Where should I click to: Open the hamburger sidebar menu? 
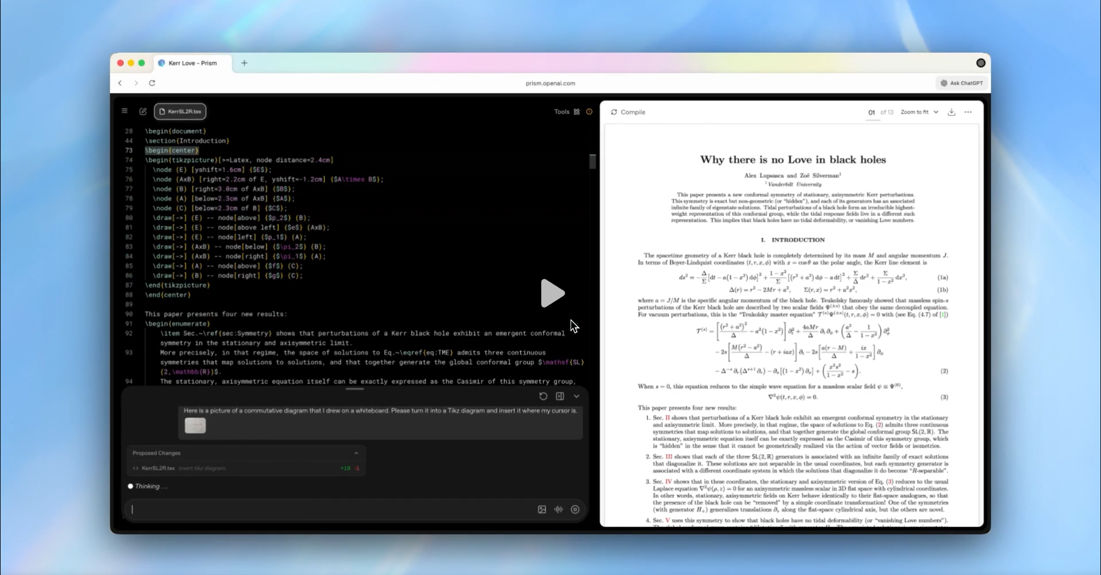pos(124,111)
